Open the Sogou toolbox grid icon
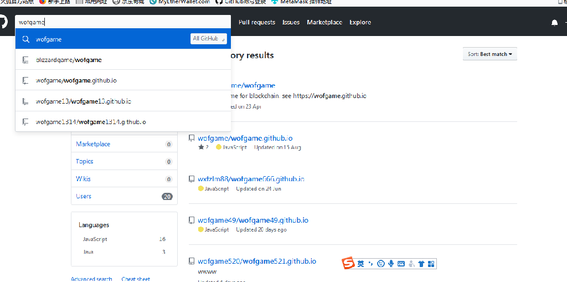The image size is (567, 282). (431, 264)
